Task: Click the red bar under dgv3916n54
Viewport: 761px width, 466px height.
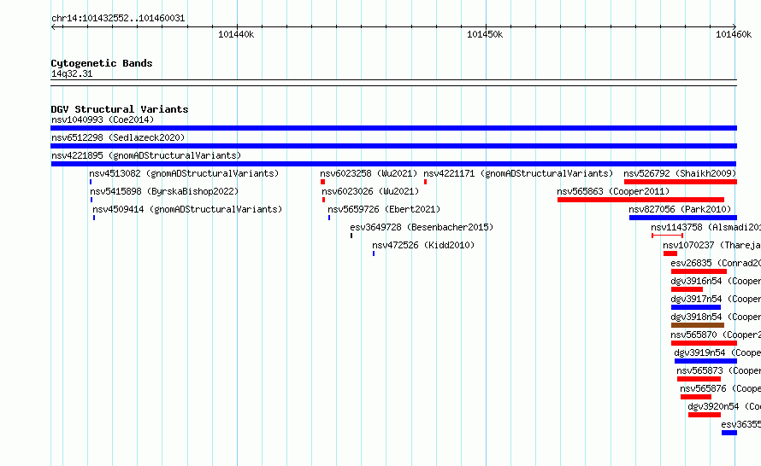Action: [687, 289]
